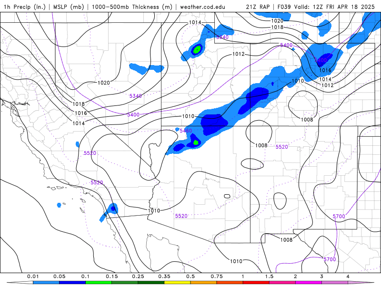The image size is (381, 285).
Task: Select the orange 0.5–0.75 legend swatch
Action: click(x=204, y=283)
